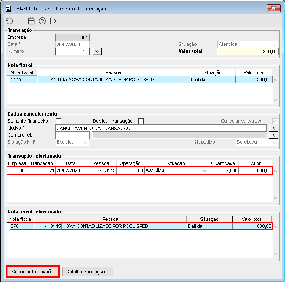Viewport: 285px width, 282px height.
Task: Click the exit toolbar icon
Action: (x=53, y=21)
